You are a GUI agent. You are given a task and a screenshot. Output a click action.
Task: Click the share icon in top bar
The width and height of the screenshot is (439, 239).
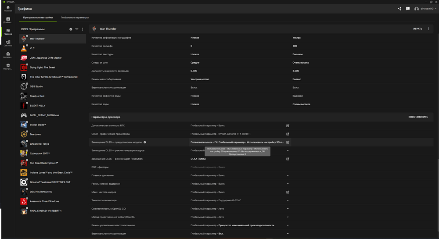coord(399,9)
